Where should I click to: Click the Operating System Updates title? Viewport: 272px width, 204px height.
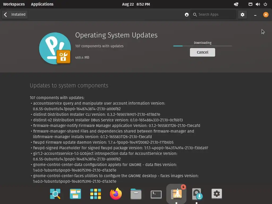tap(116, 35)
